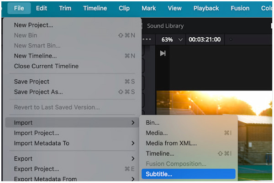Expand the Import submenu arrow
274x183 pixels.
(133, 123)
